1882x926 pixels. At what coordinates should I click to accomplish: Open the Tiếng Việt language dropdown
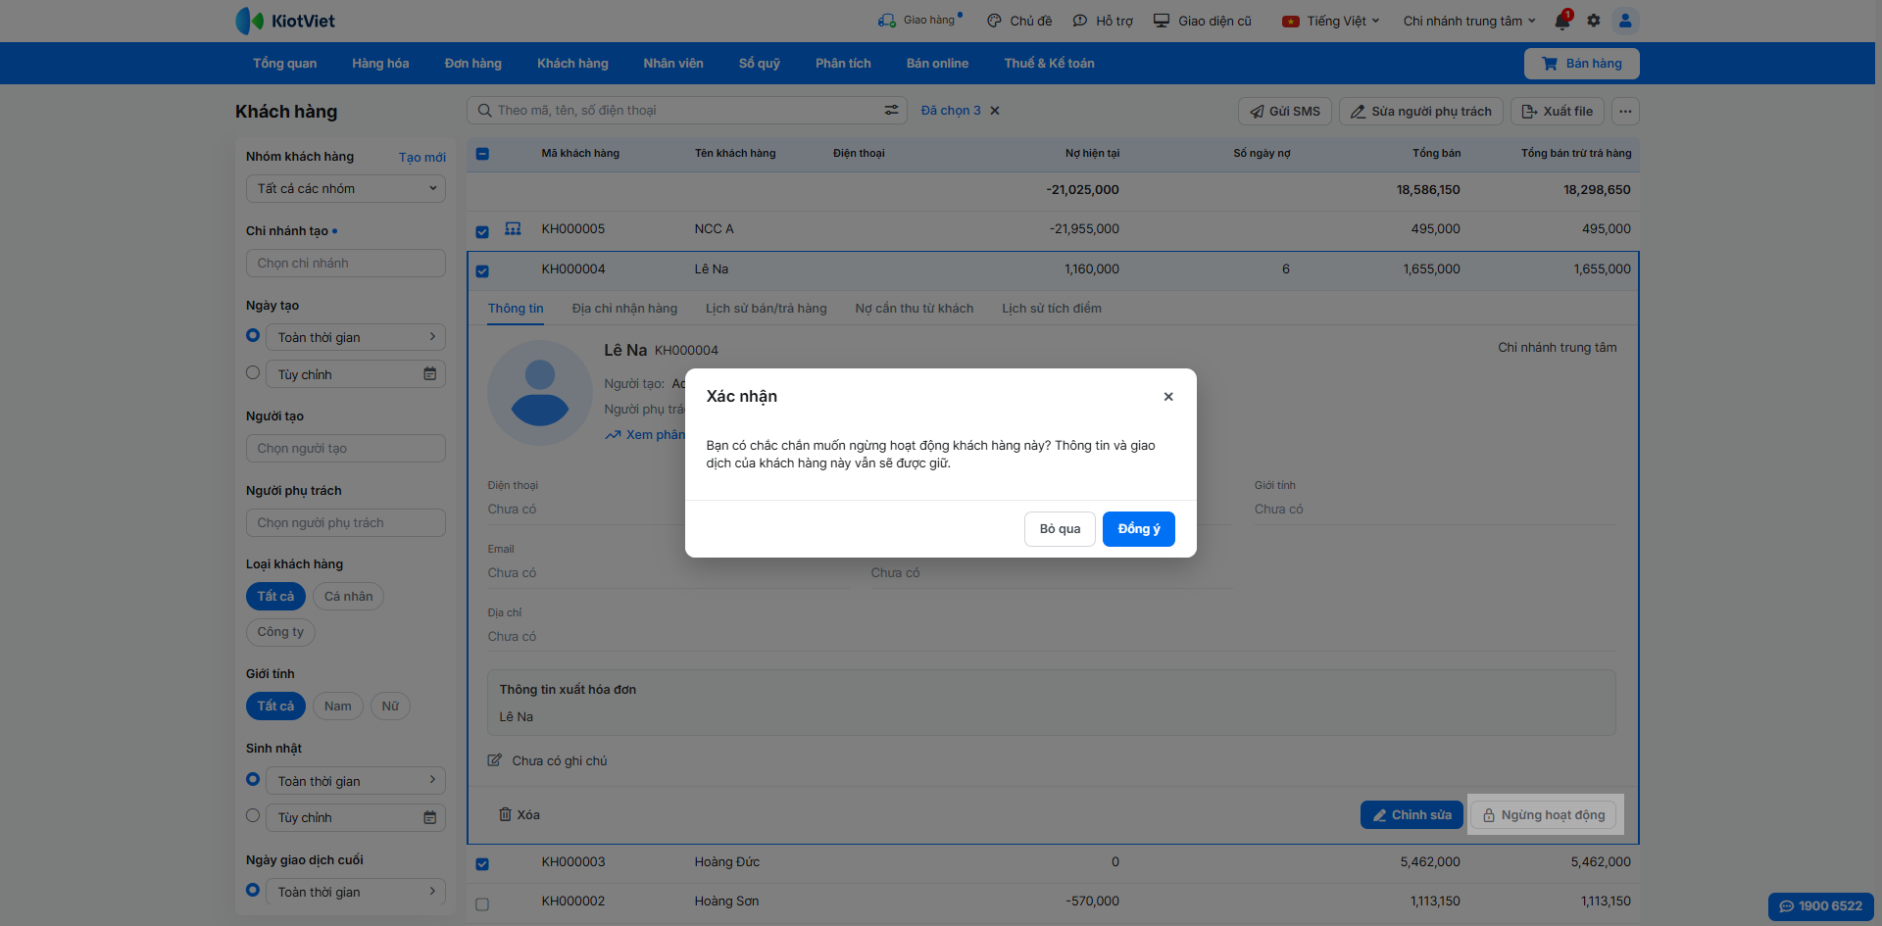(x=1331, y=21)
